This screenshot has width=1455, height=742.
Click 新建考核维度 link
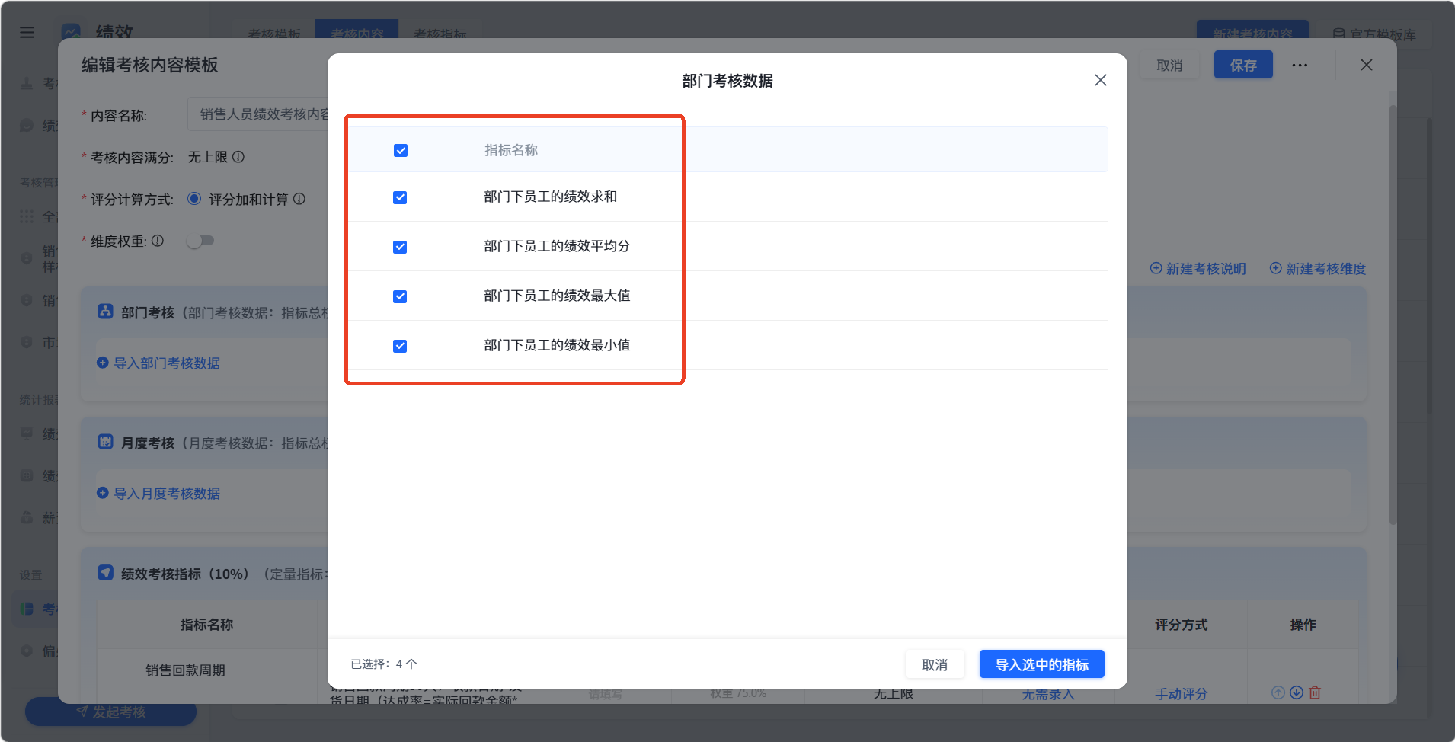(x=1318, y=269)
